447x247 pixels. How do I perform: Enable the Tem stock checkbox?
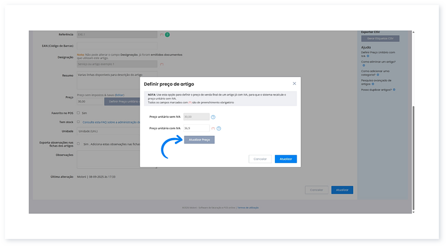tap(78, 122)
